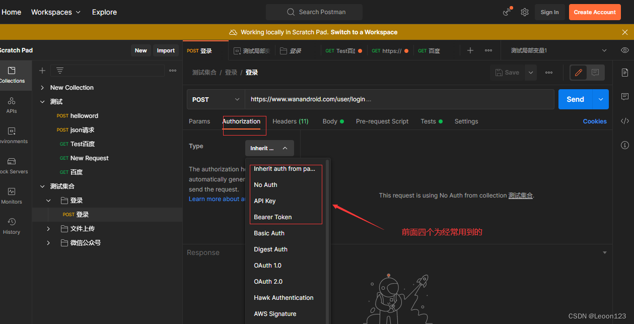Open the POST method dropdown

click(216, 99)
